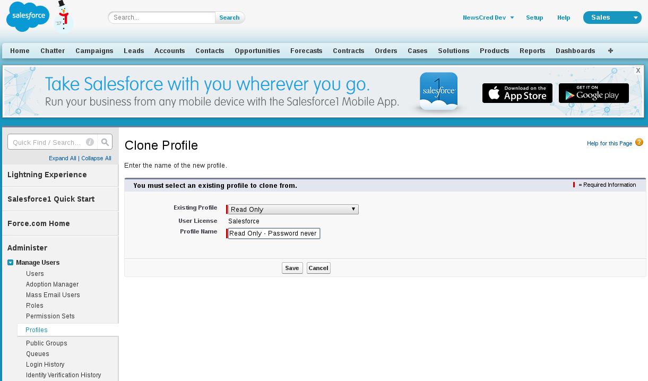The image size is (648, 381).
Task: Click the Salesforce1 app icon in banner
Action: click(439, 91)
